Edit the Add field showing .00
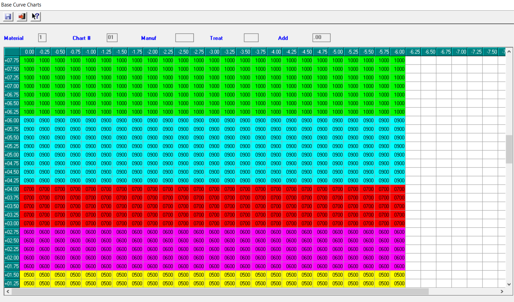The image size is (514, 302). (x=321, y=38)
